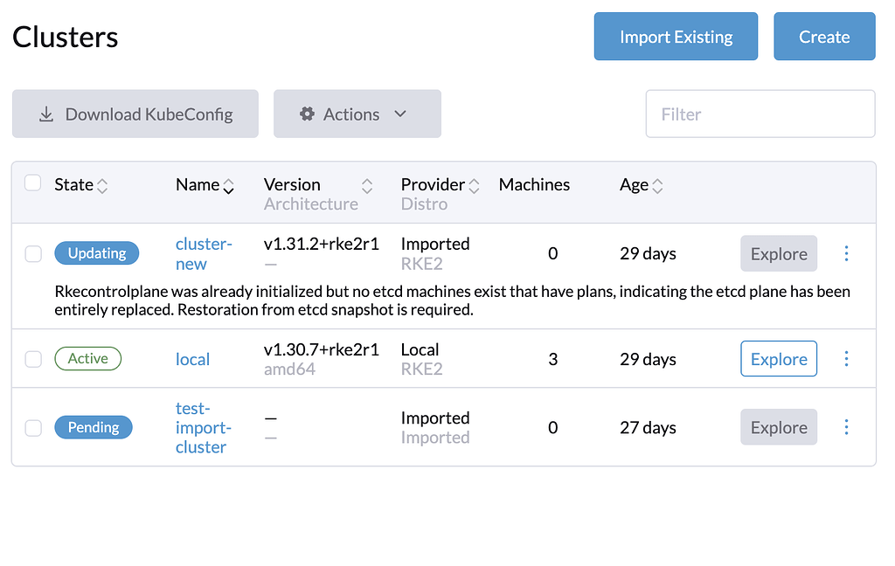Click the Create button
The width and height of the screenshot is (895, 566).
click(x=824, y=37)
